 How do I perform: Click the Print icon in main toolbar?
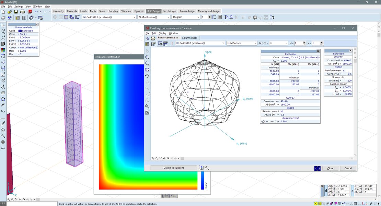[x=22, y=12]
